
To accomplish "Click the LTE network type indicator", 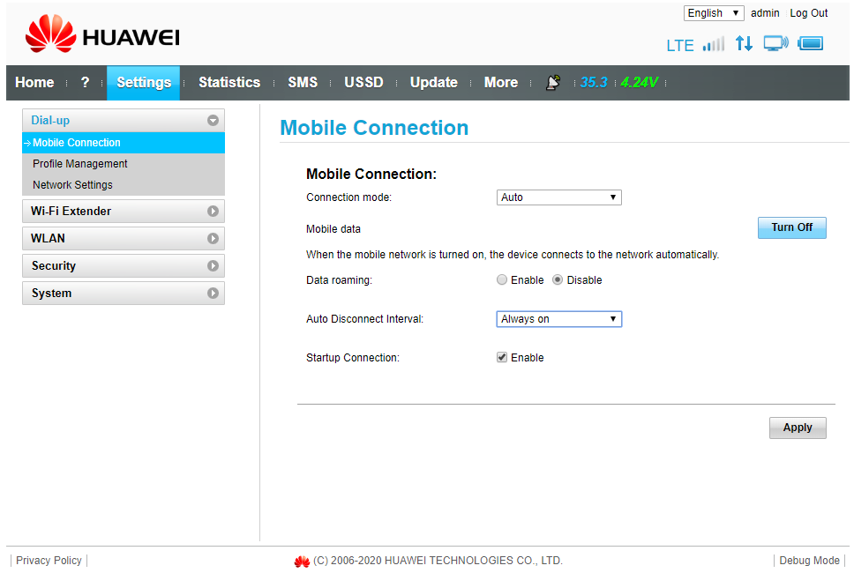I will 679,45.
